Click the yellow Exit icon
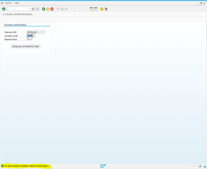Image resolution: width=207 pixels, height=169 pixels. click(48, 9)
